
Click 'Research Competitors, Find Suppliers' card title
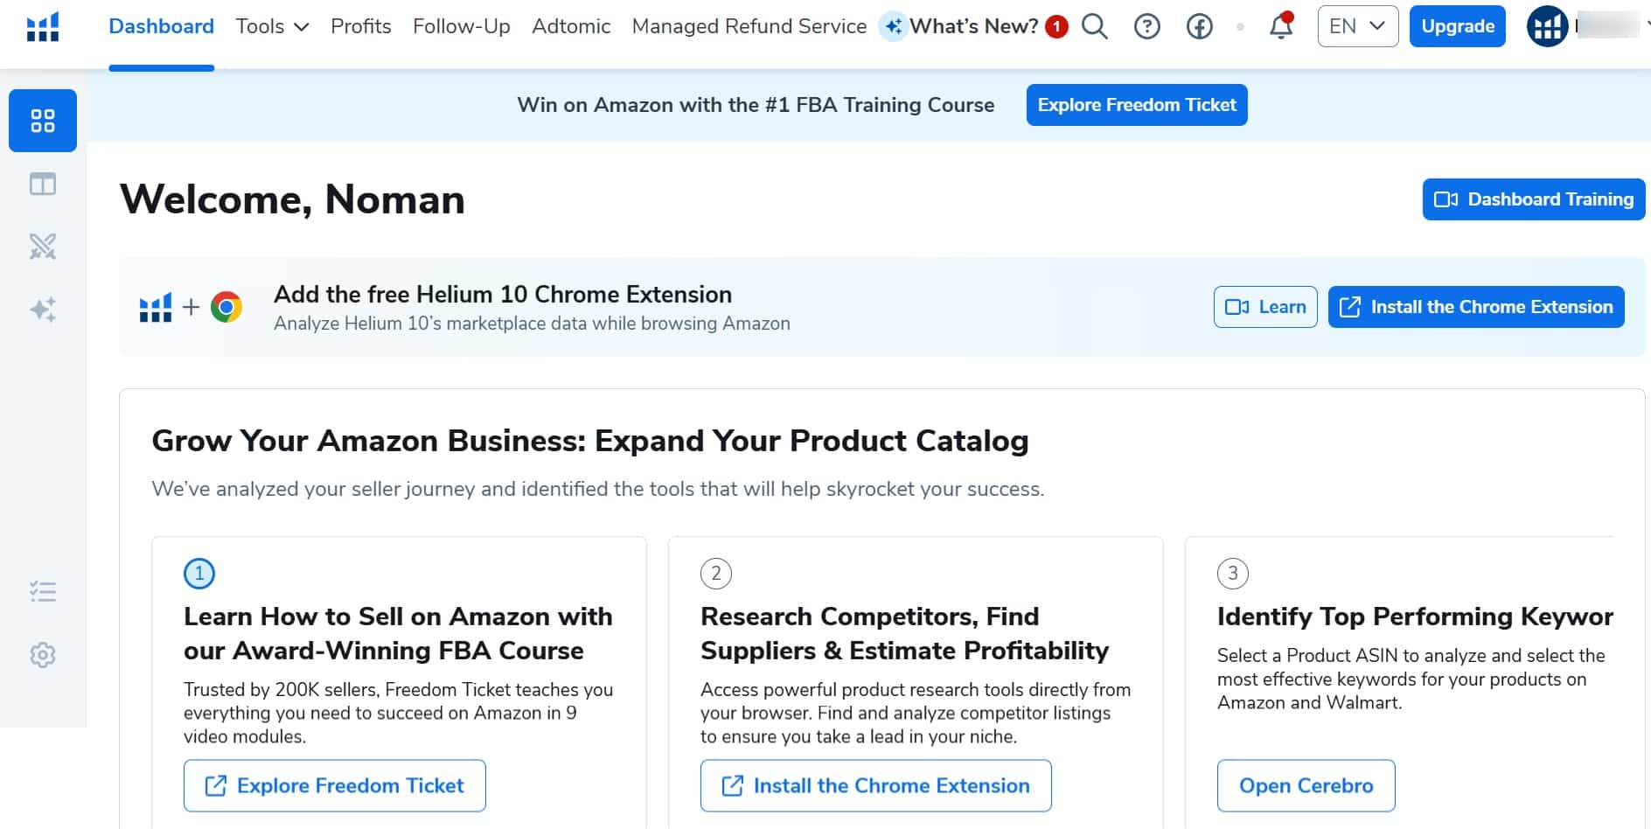904,633
